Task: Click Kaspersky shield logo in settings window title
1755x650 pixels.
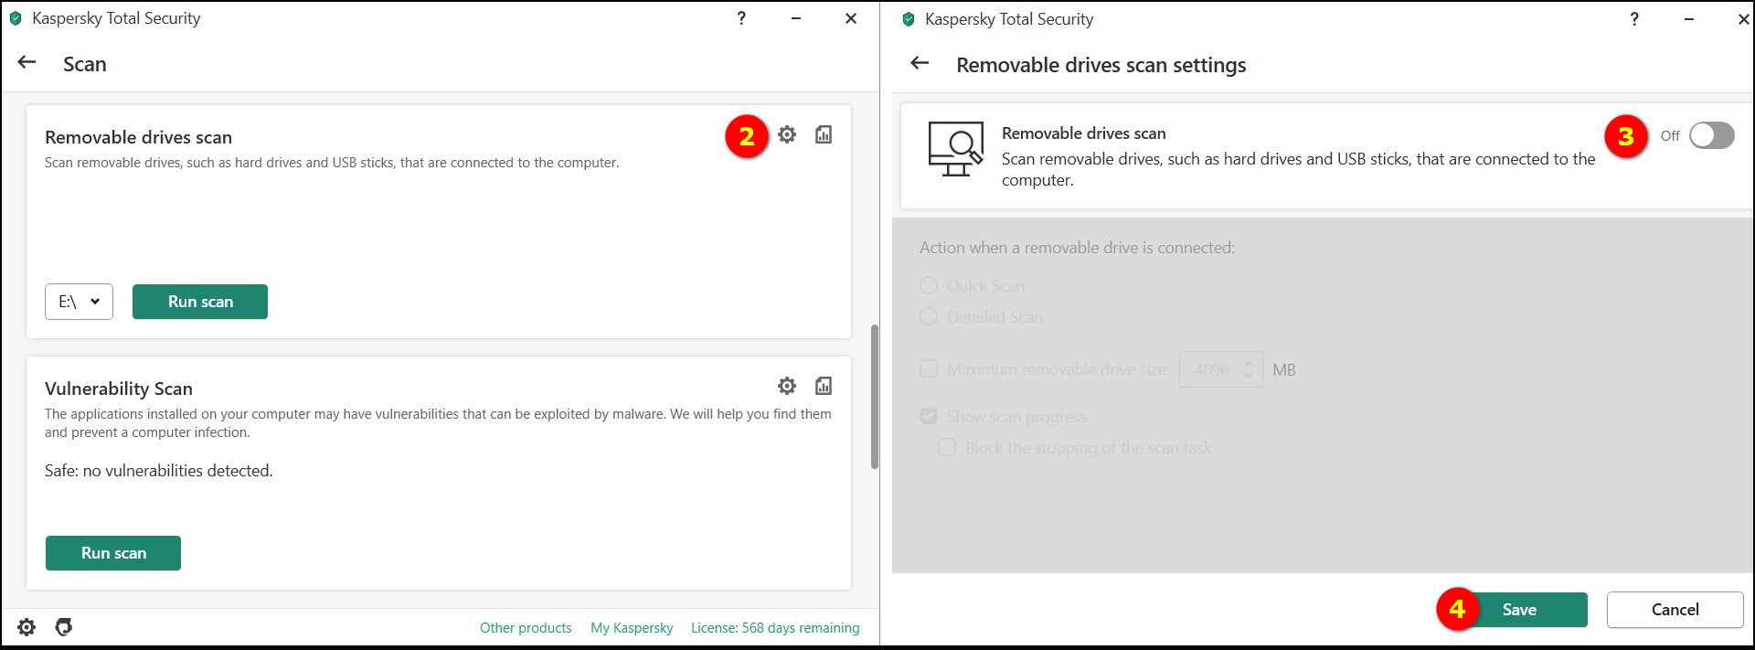Action: [909, 19]
